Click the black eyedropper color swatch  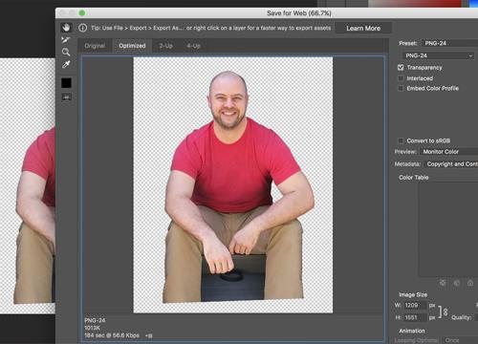click(66, 83)
